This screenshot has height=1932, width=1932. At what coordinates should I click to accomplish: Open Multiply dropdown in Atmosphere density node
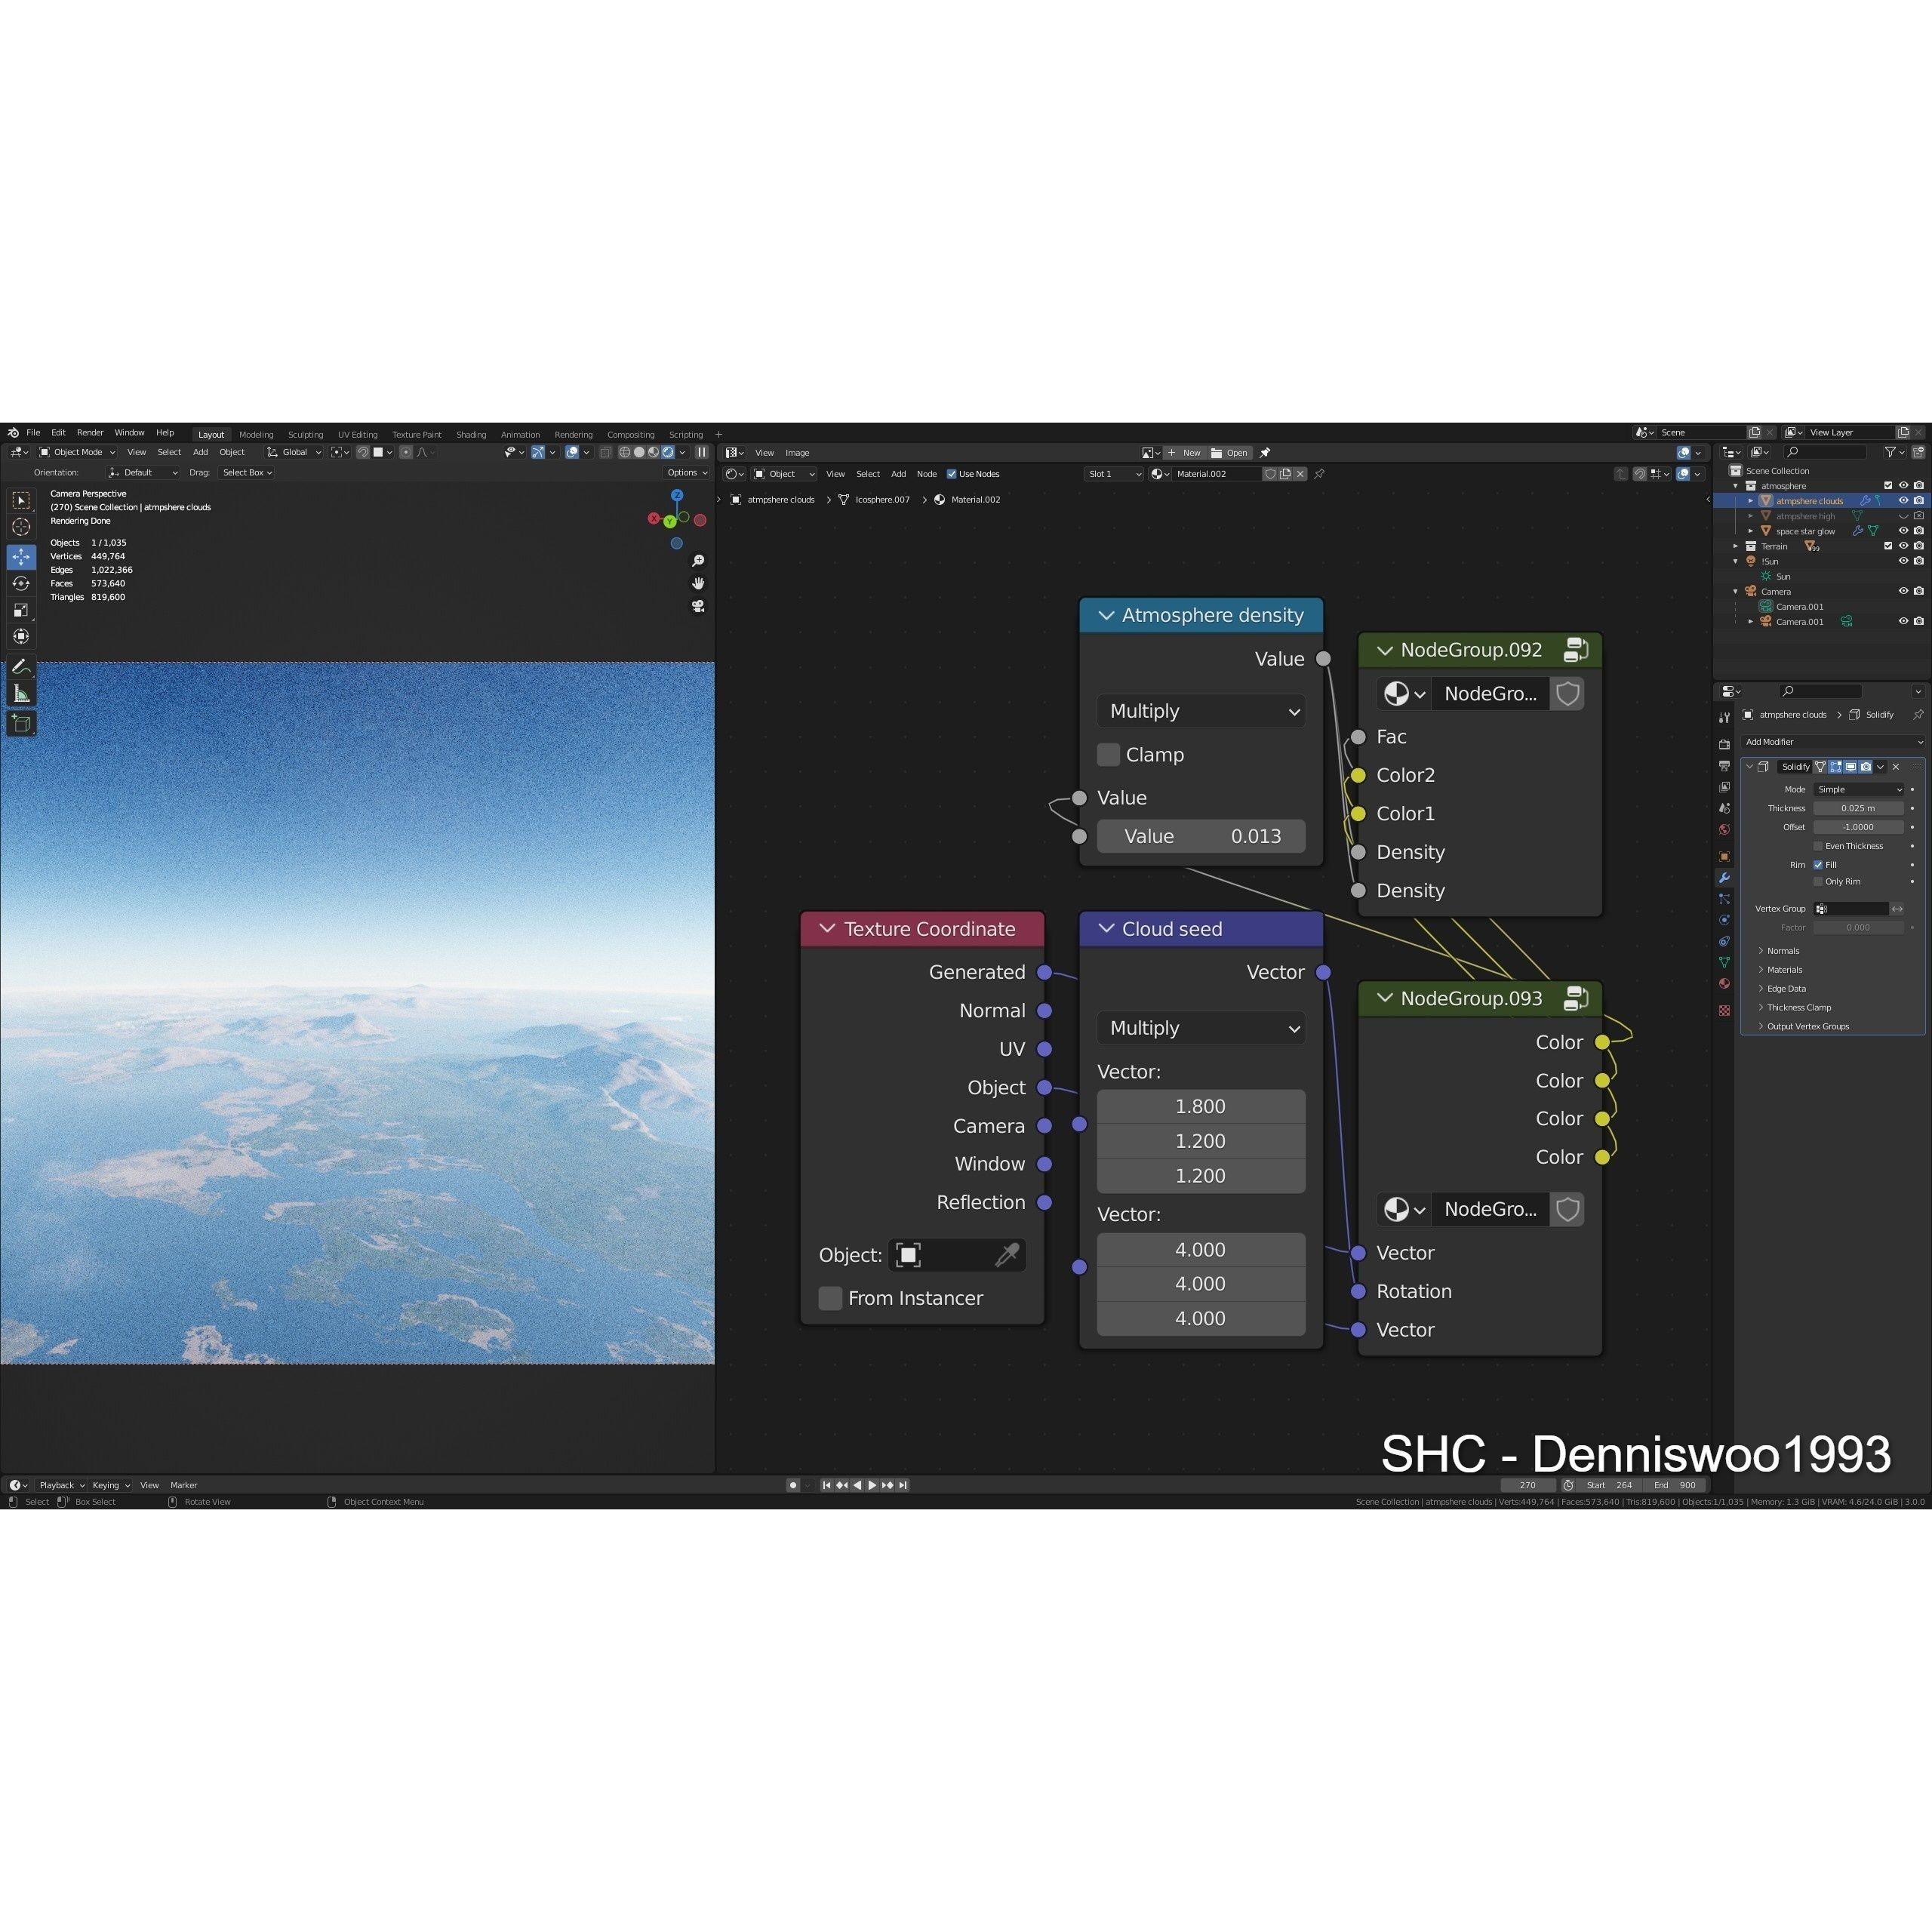pos(1200,711)
